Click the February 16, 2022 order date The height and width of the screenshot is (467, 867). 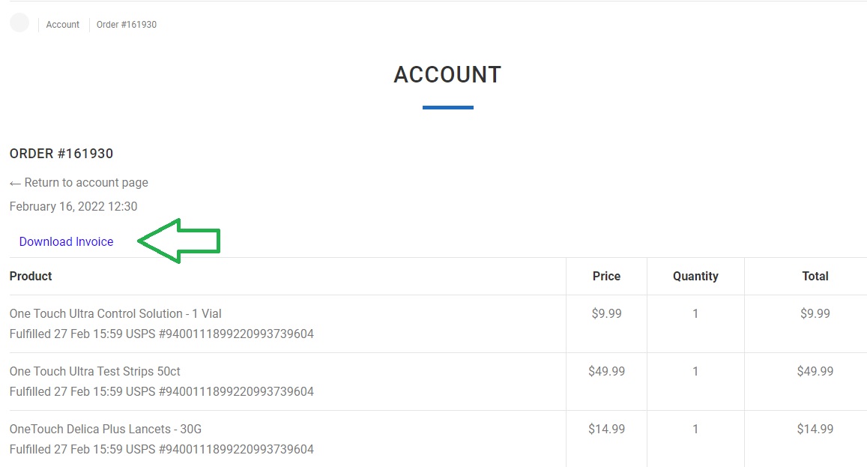pos(73,206)
